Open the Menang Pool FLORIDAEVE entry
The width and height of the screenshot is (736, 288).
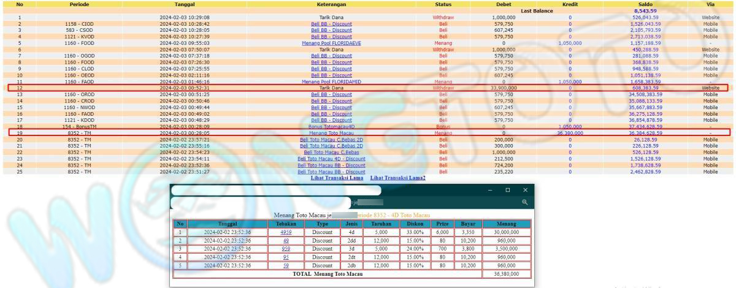click(331, 44)
